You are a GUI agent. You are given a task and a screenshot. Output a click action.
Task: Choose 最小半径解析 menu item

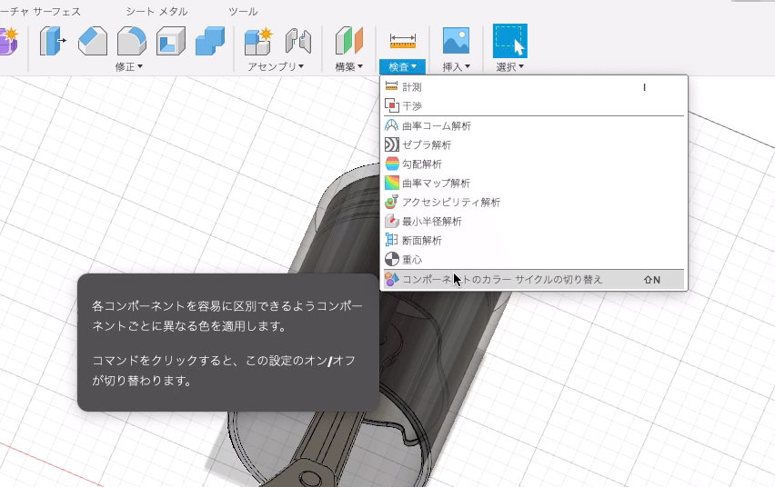click(534, 222)
